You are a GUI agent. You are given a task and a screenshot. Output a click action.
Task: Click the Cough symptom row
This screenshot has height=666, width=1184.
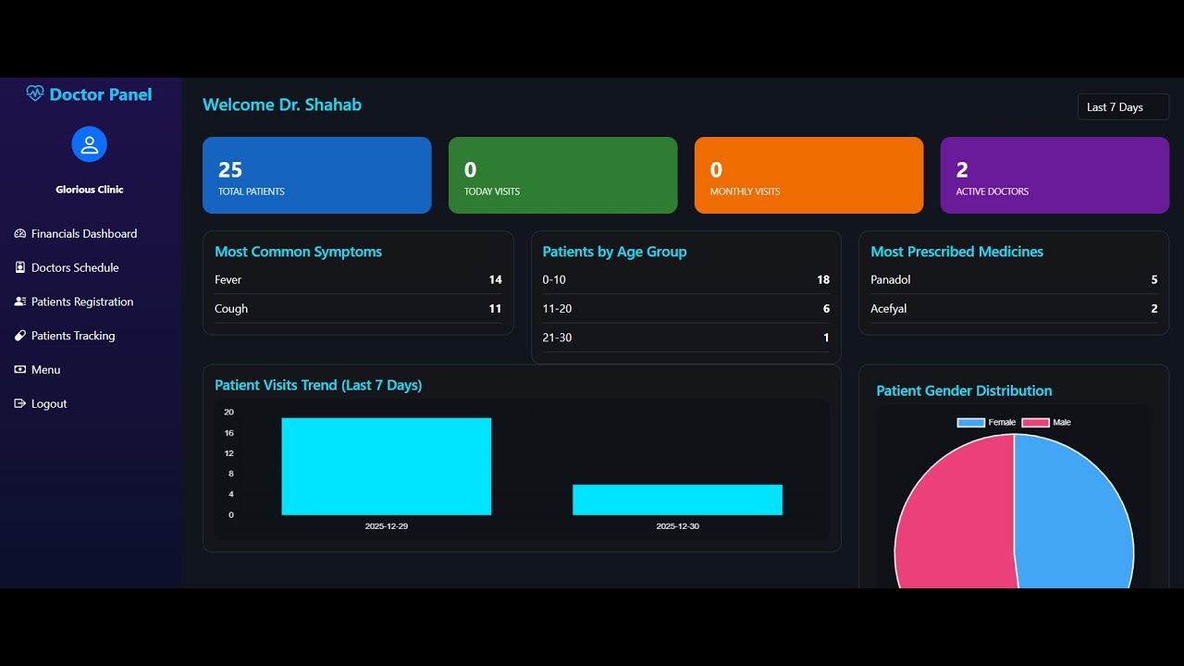coord(358,309)
